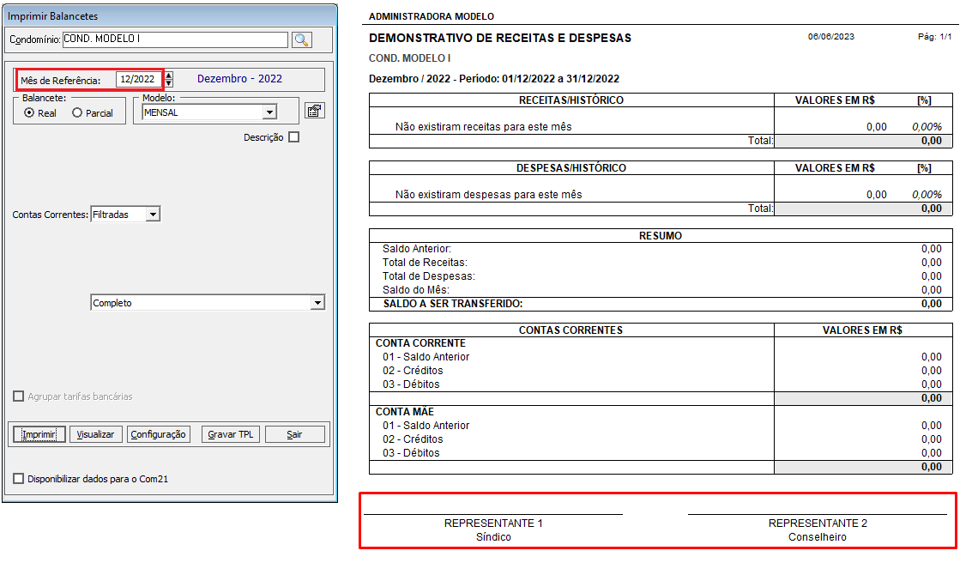
Task: Decrease reference month with down arrow
Action: click(168, 83)
